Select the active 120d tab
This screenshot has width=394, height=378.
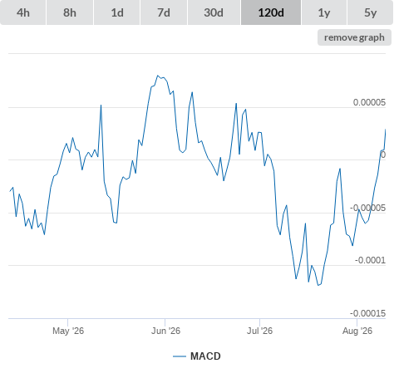coord(271,12)
